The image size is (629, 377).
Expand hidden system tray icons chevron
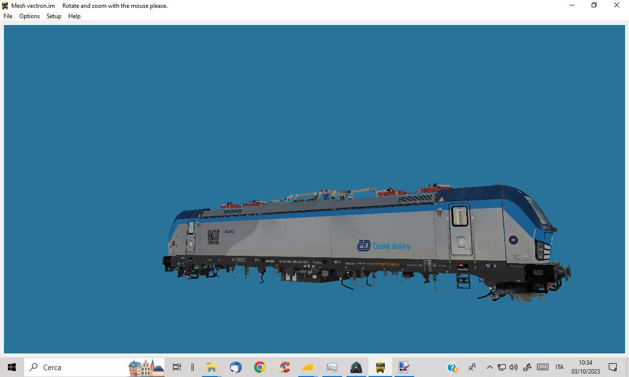click(489, 367)
